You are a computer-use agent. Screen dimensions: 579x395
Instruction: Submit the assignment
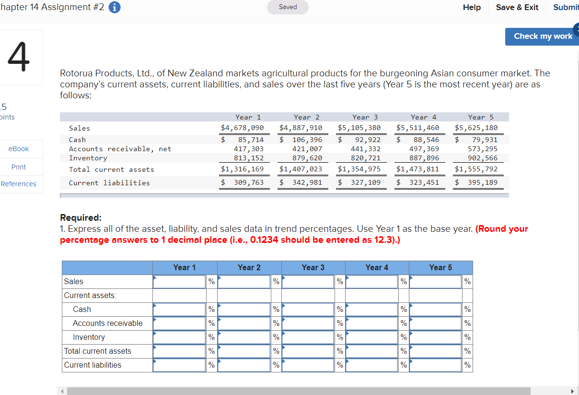tap(566, 7)
